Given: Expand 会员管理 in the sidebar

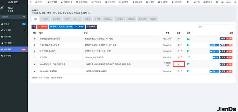Looking at the screenshot, I should [14, 56].
